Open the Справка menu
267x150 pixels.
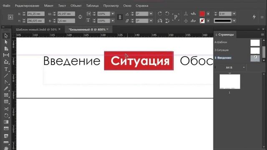[x=142, y=5]
